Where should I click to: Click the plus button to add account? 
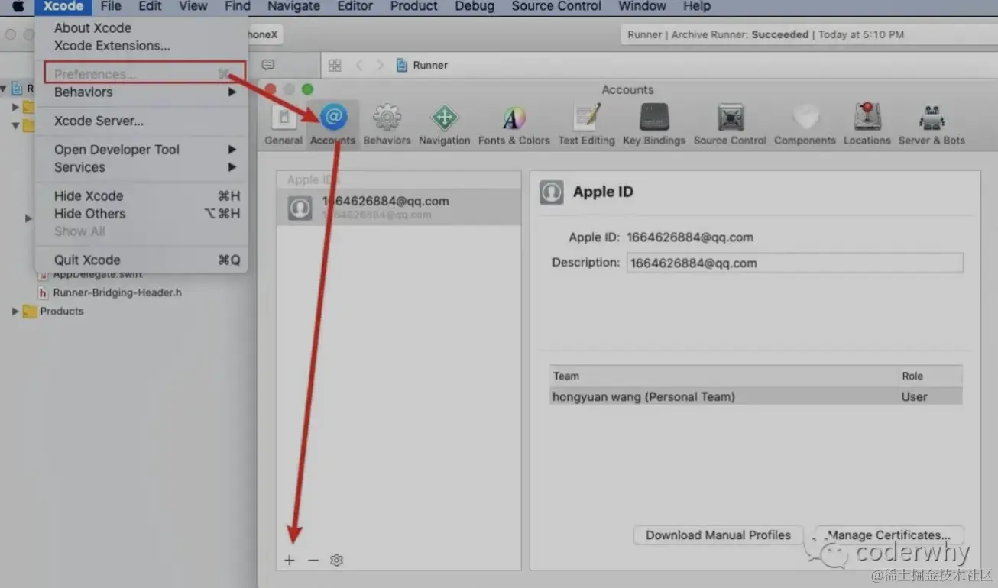(289, 560)
